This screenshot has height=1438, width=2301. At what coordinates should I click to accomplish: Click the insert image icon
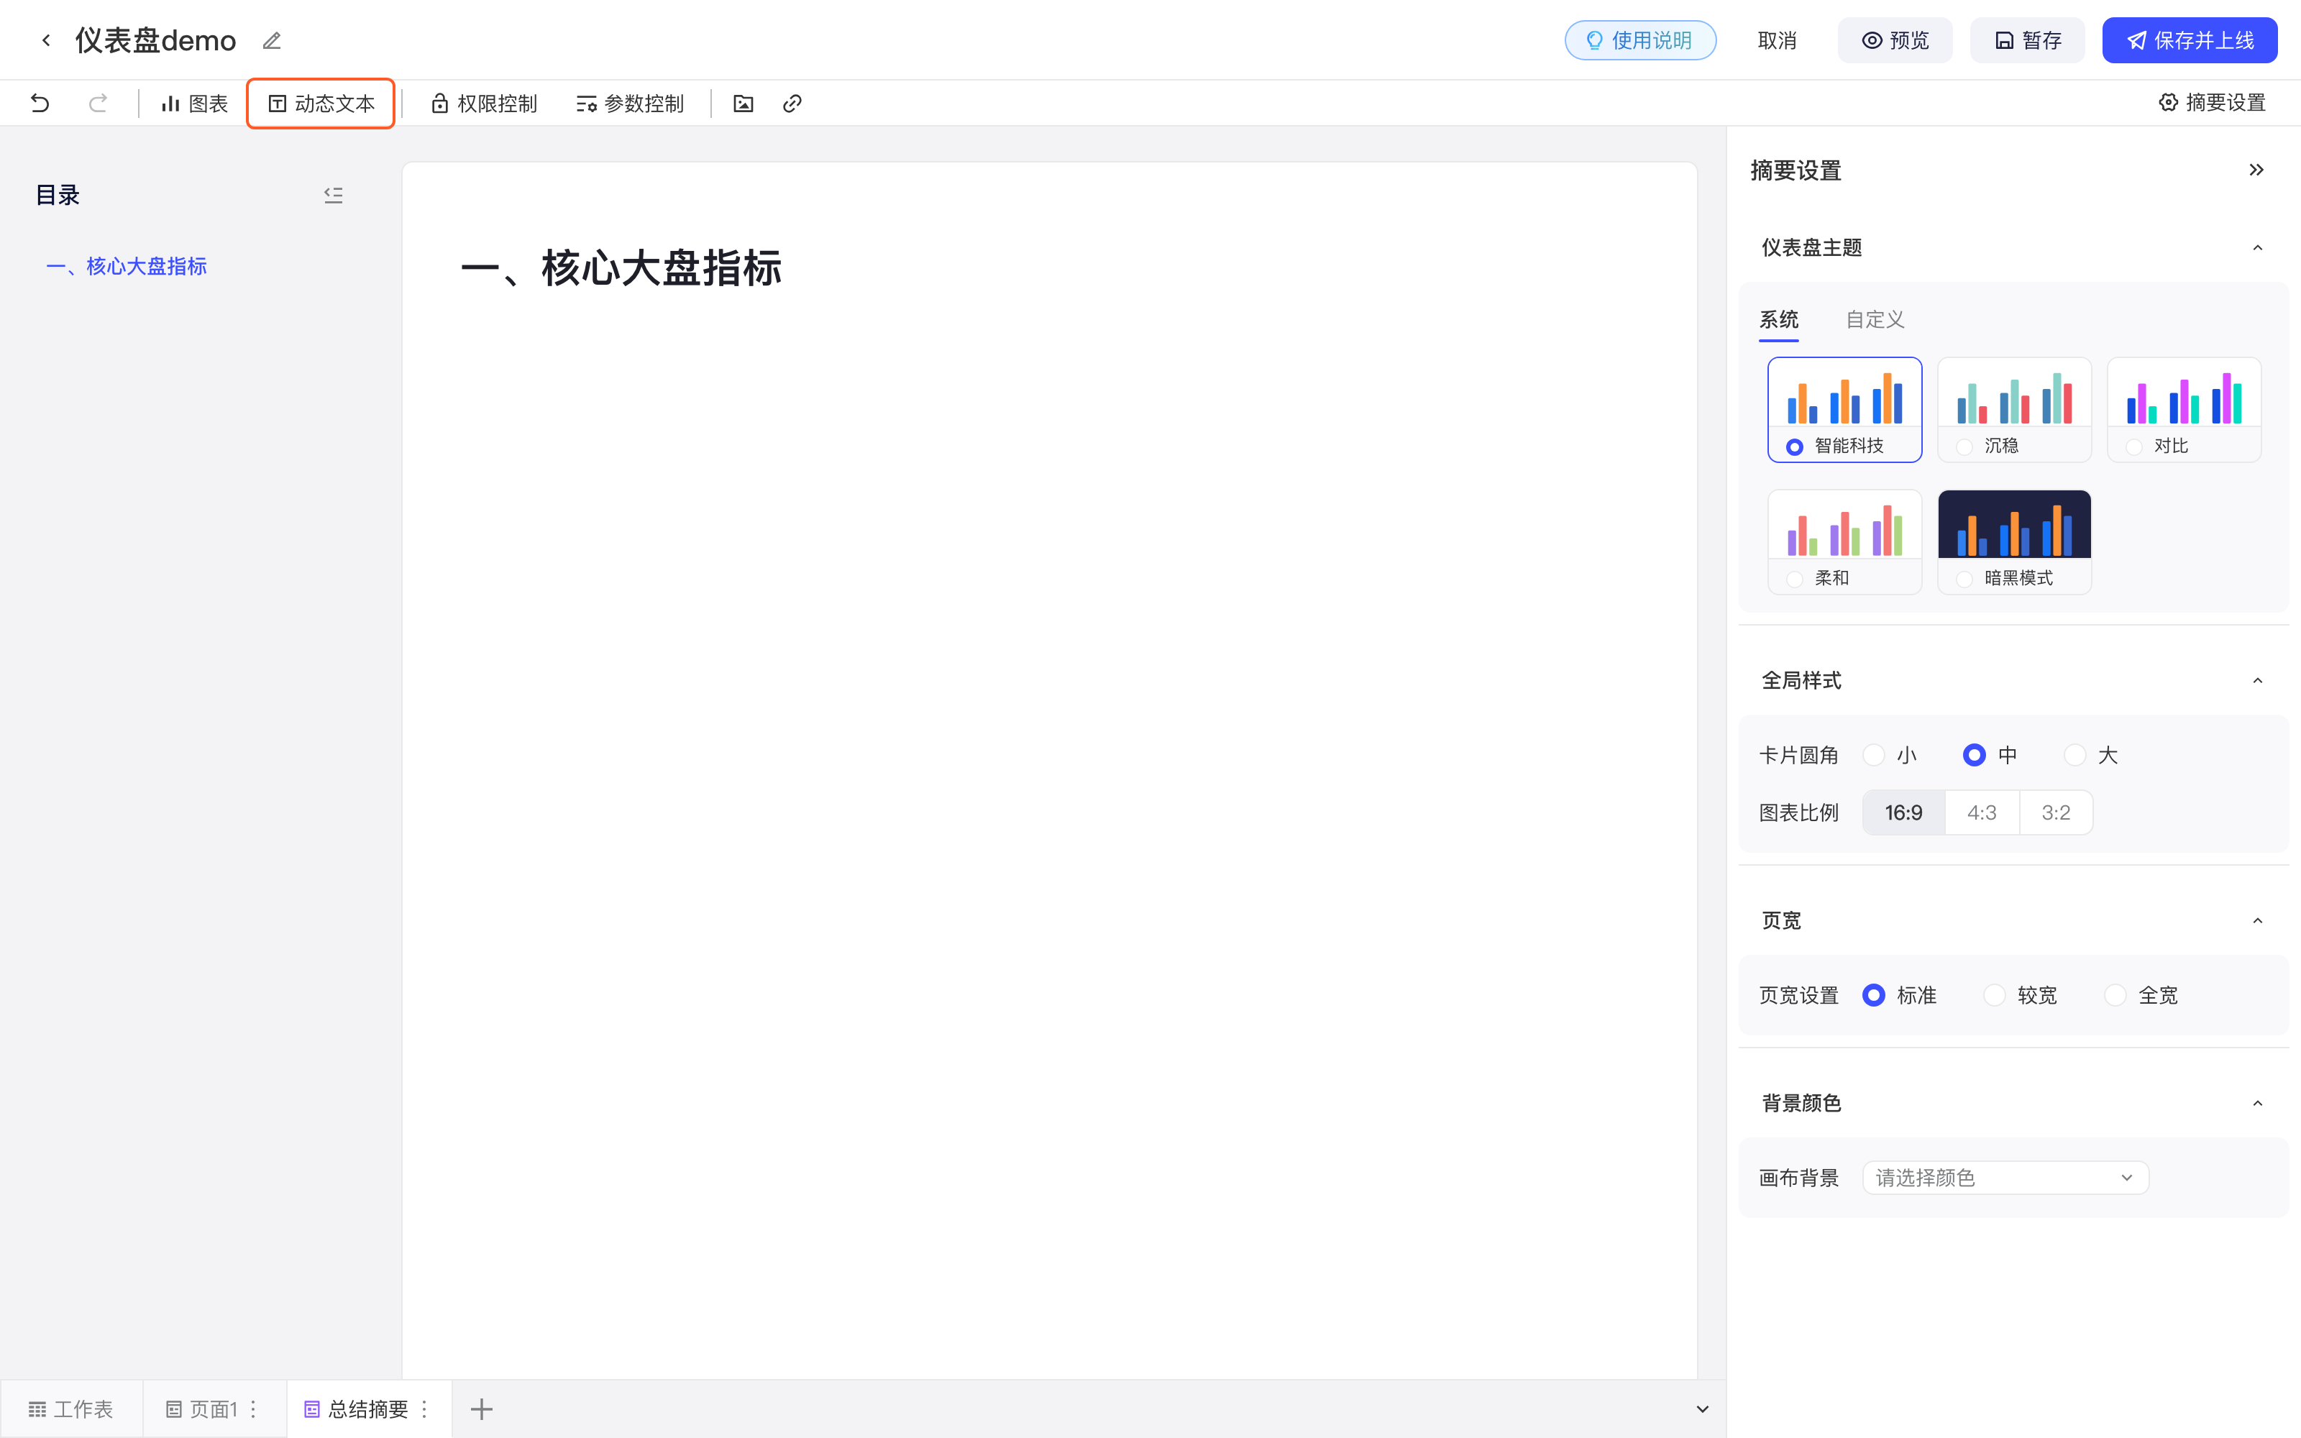pyautogui.click(x=744, y=103)
